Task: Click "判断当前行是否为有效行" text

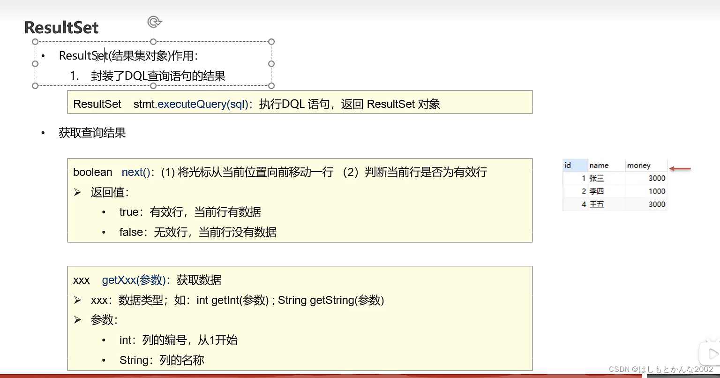Action: (x=426, y=172)
